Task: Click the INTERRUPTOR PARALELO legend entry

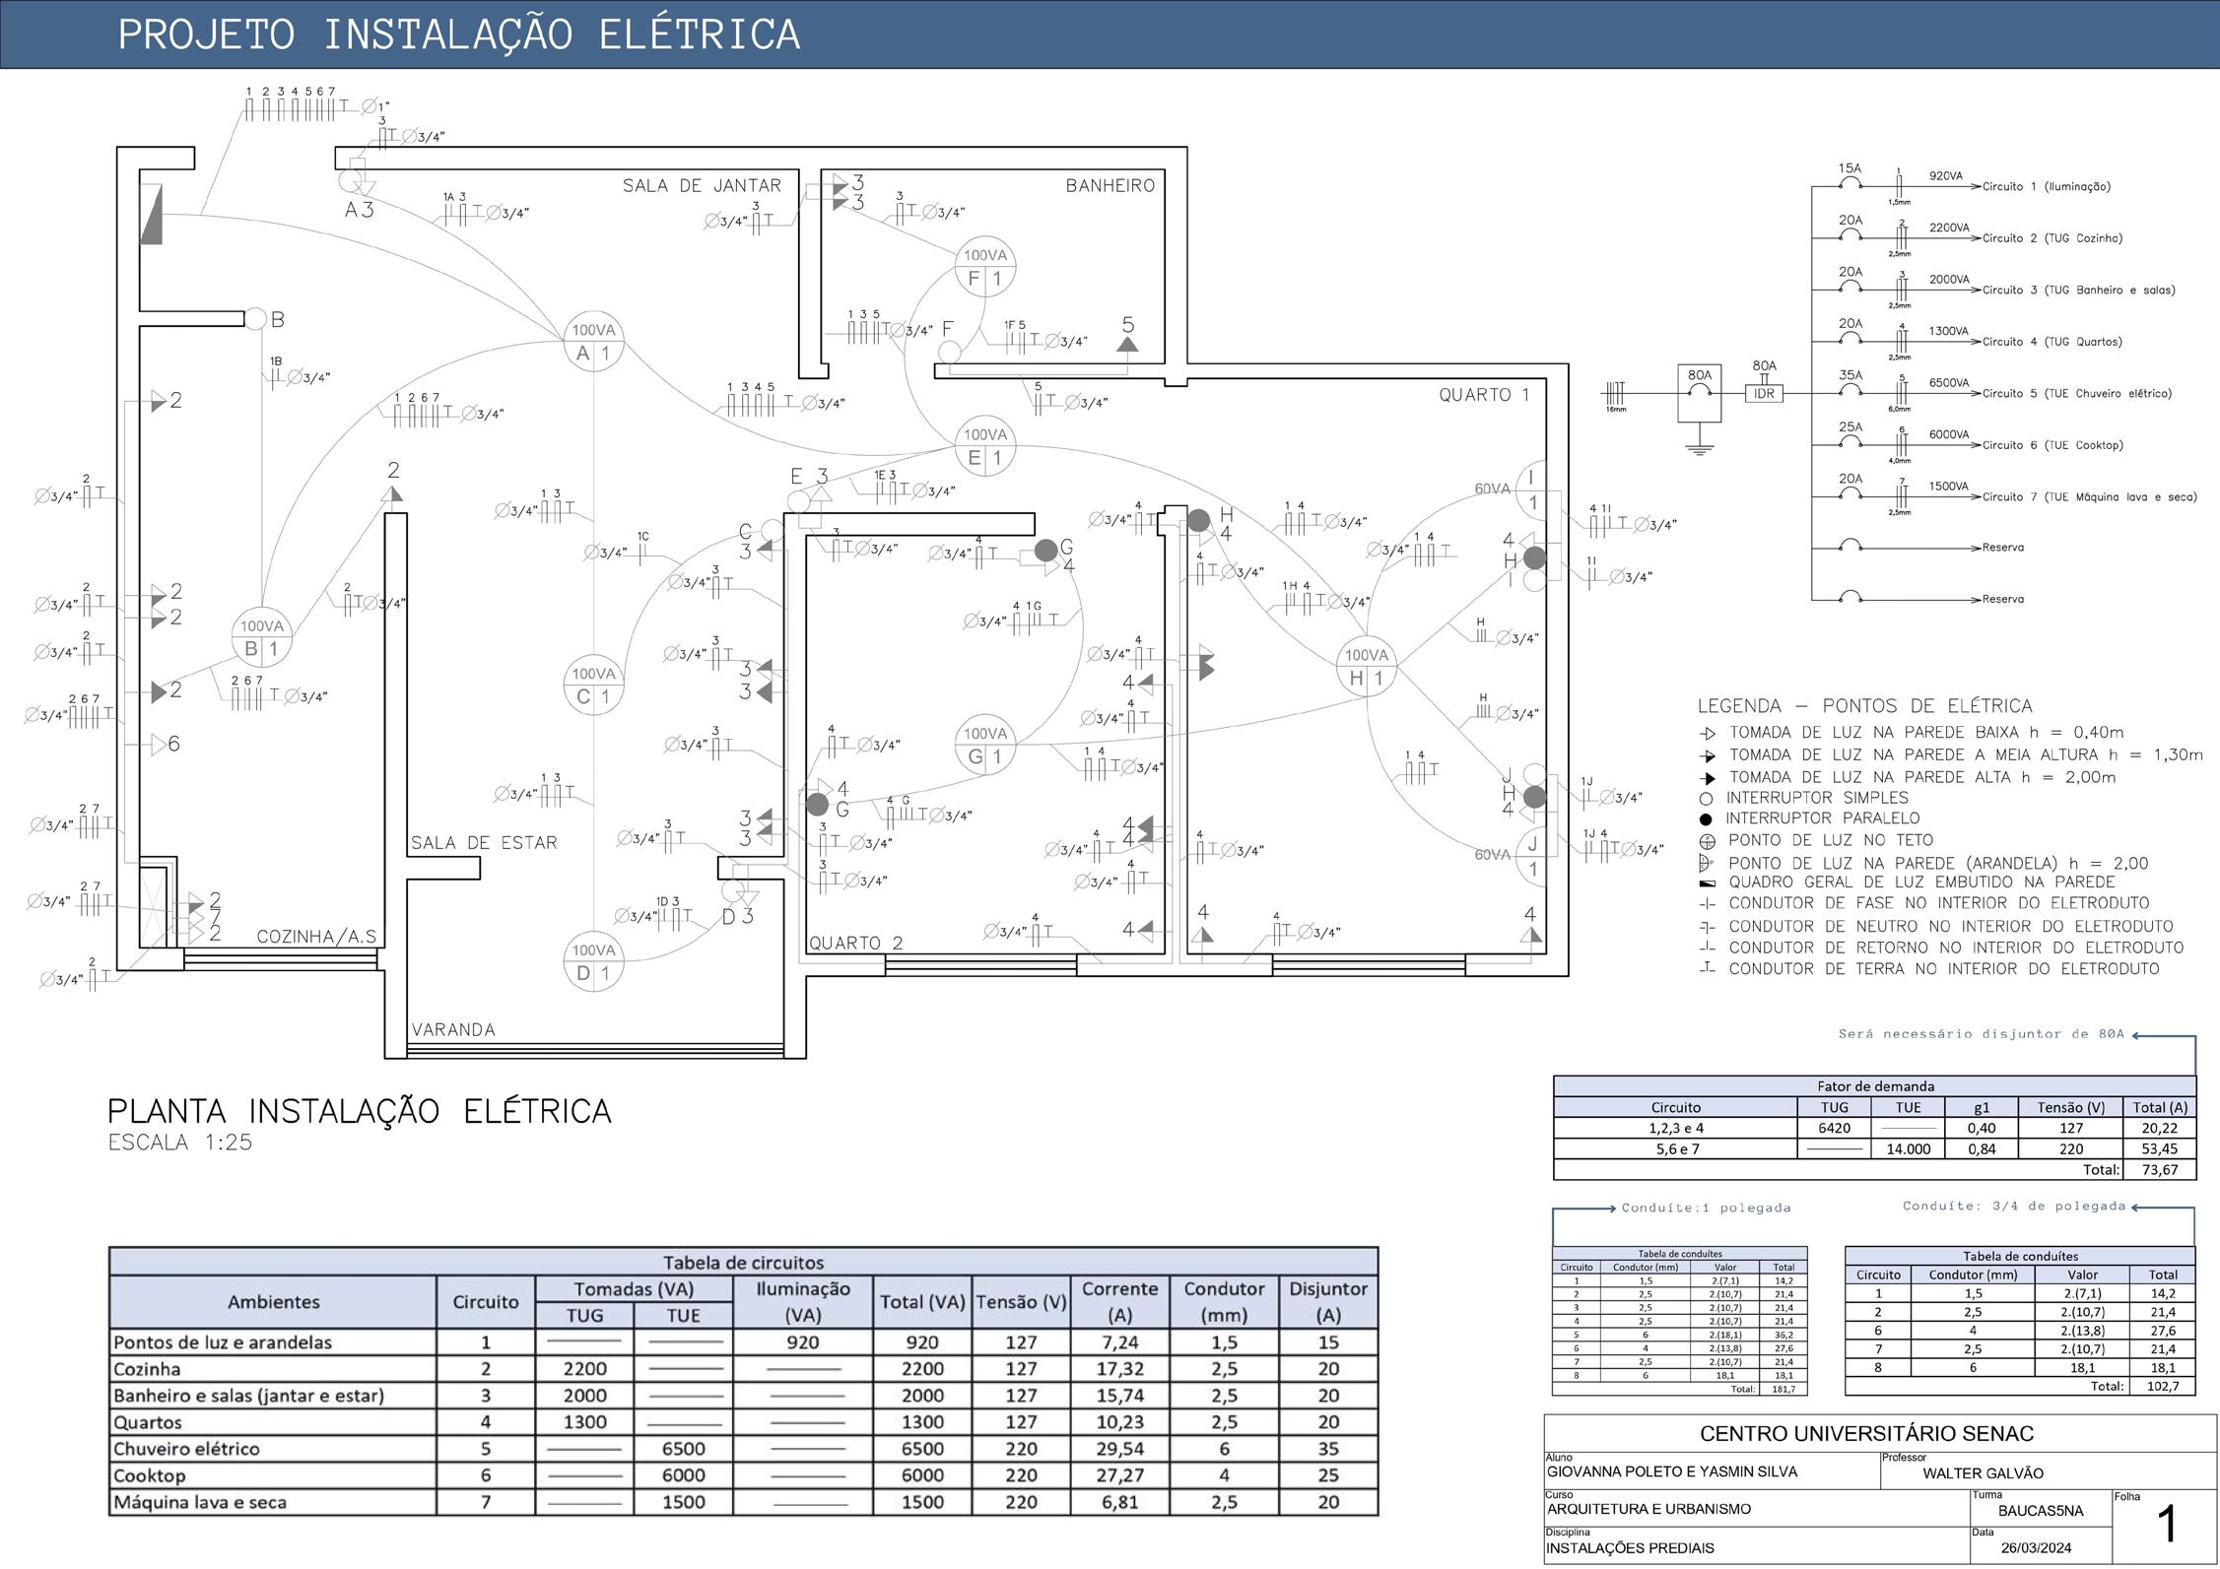Action: click(1821, 818)
